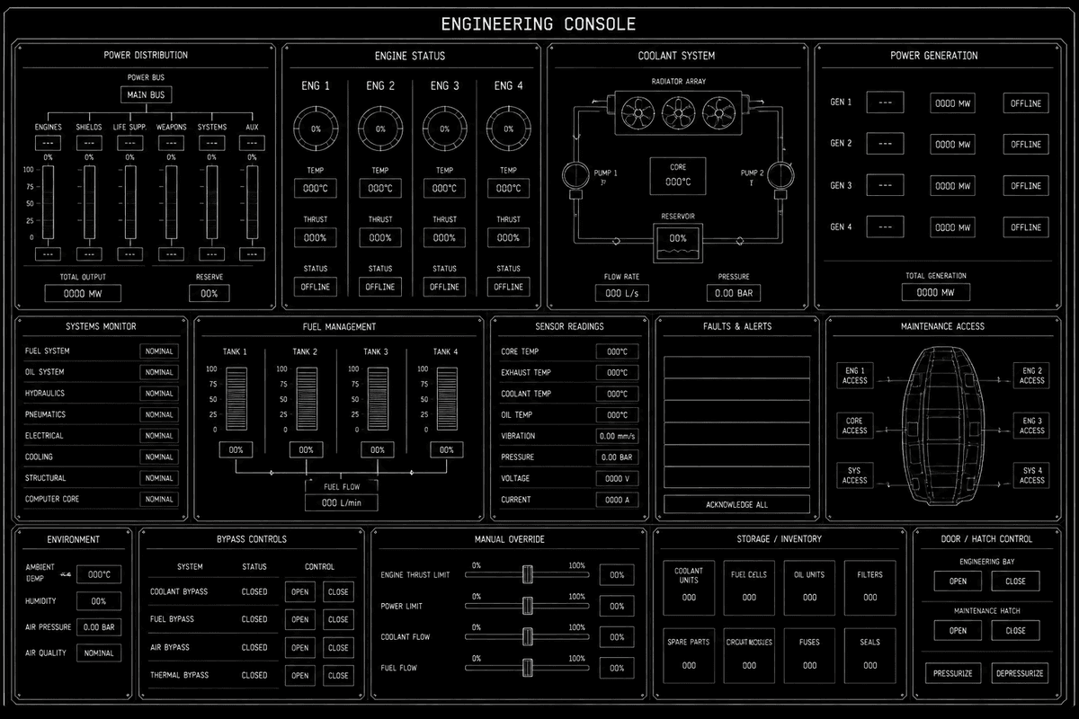Click the Vibration 0.00 mm/s reading

pyautogui.click(x=617, y=436)
